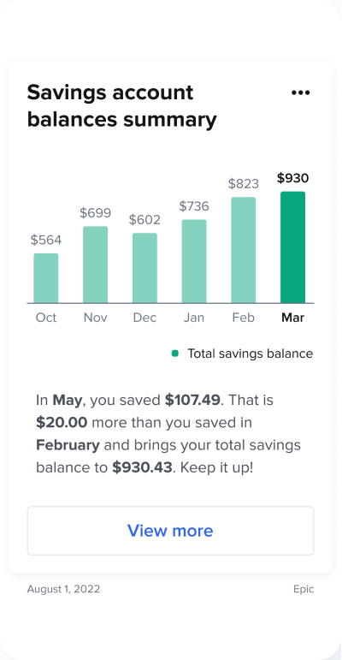This screenshot has height=660, width=342.
Task: Select the February savings bar
Action: point(243,250)
